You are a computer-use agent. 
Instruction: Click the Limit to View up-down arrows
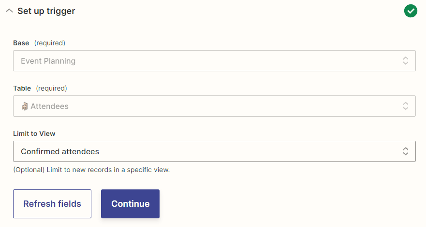pos(406,151)
